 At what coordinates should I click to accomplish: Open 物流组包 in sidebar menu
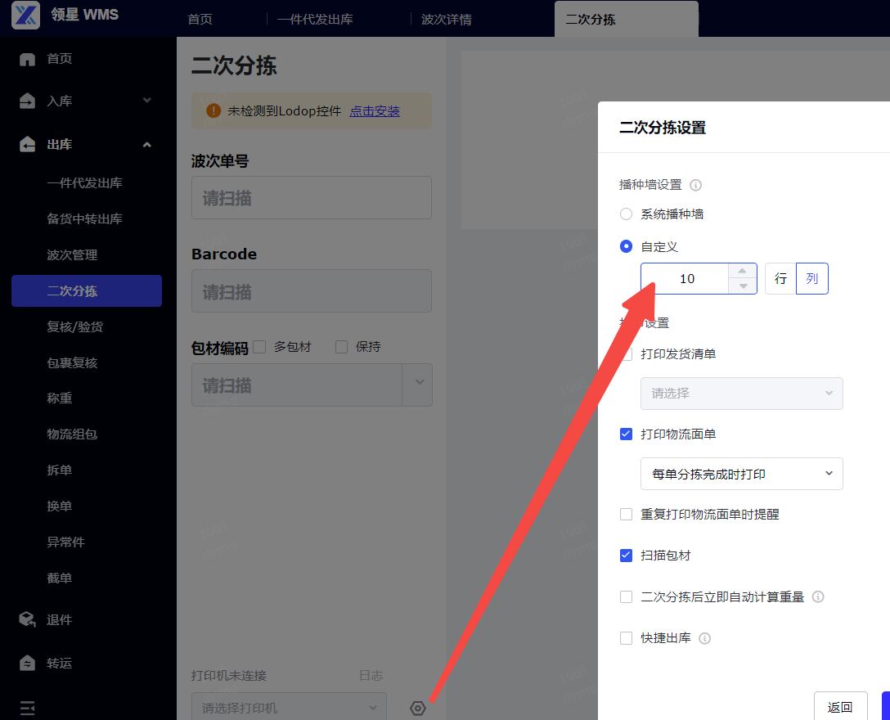72,434
